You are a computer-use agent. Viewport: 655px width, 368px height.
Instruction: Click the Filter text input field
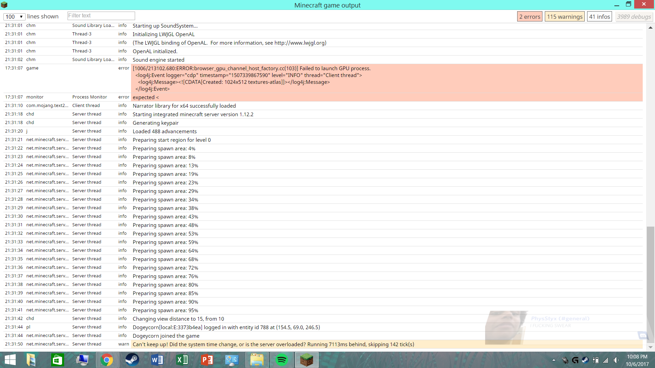click(x=101, y=16)
